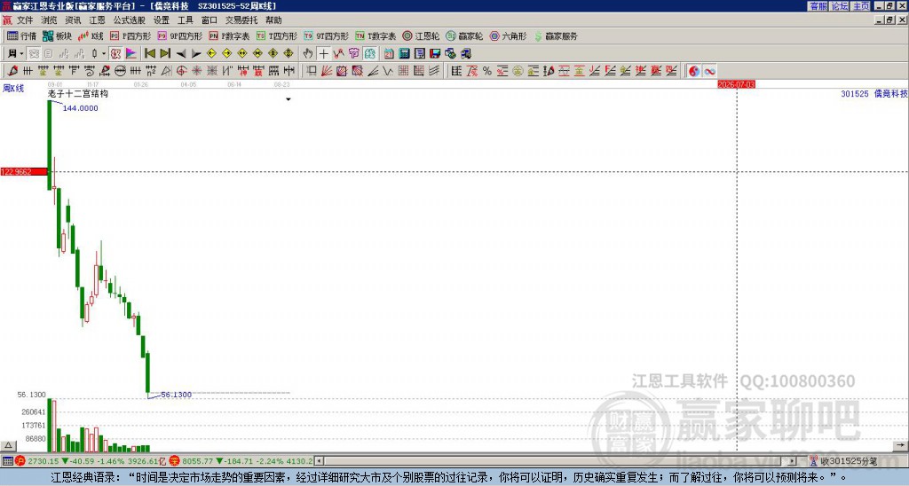Jump to the first bar
The image size is (909, 486).
tap(149, 54)
